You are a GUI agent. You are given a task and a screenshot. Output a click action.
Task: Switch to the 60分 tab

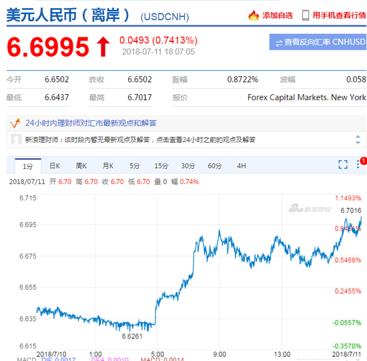pyautogui.click(x=215, y=166)
